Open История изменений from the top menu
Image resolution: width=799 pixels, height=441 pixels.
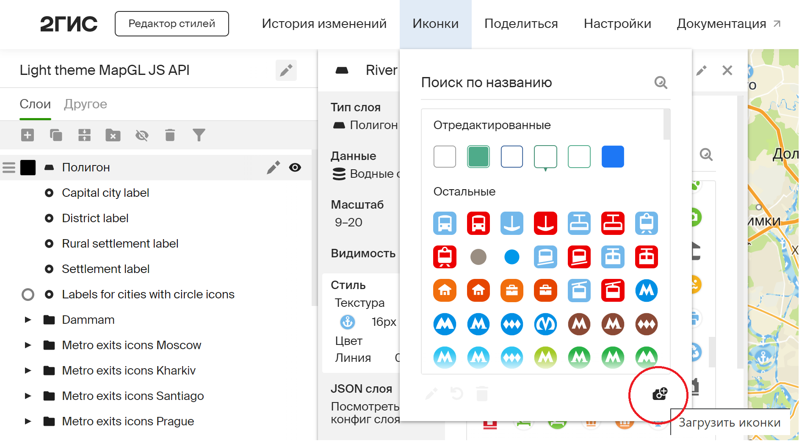(x=324, y=24)
